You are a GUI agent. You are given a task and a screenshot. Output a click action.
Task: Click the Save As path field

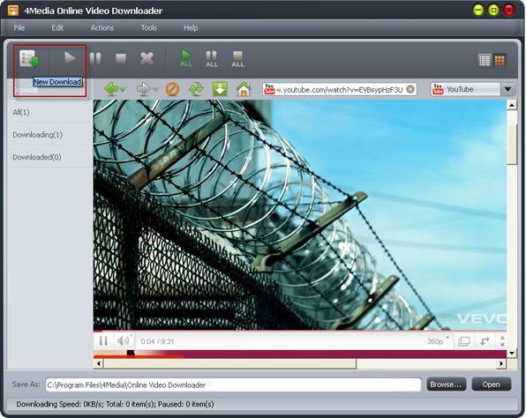click(234, 384)
